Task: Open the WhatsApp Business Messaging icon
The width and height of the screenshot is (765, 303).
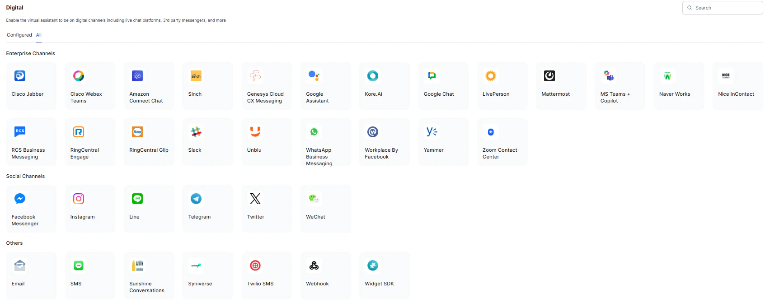Action: point(314,132)
